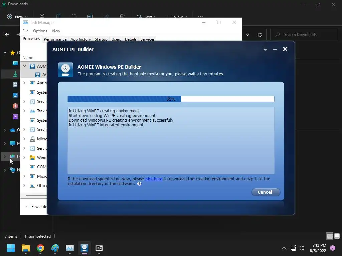
Task: Switch to App history tab
Action: (80, 39)
